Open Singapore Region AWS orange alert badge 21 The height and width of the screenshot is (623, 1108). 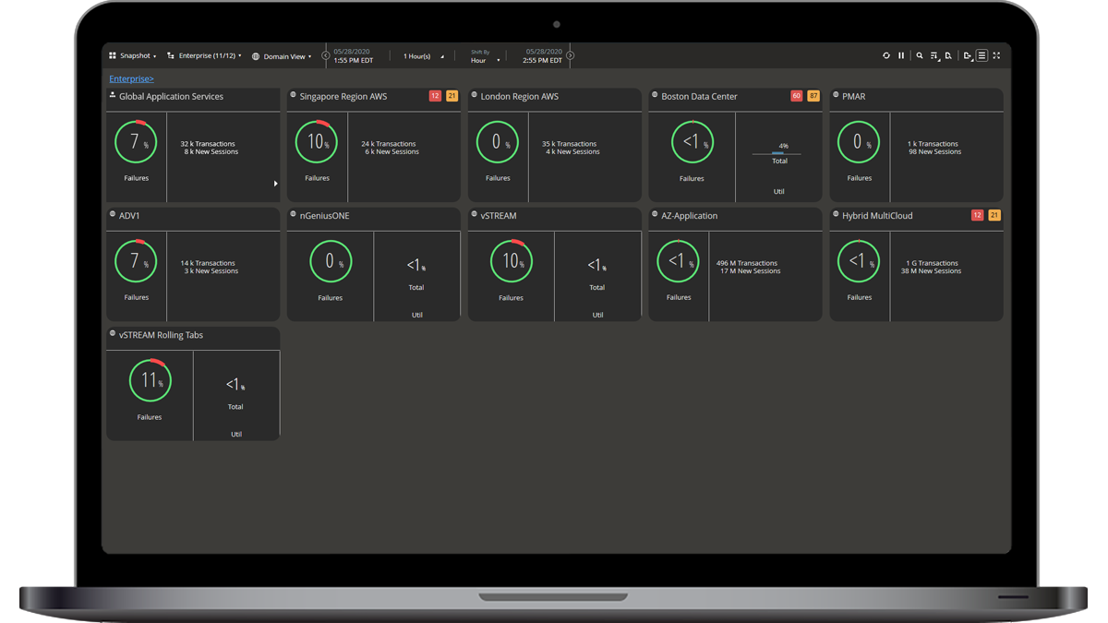[x=452, y=96]
